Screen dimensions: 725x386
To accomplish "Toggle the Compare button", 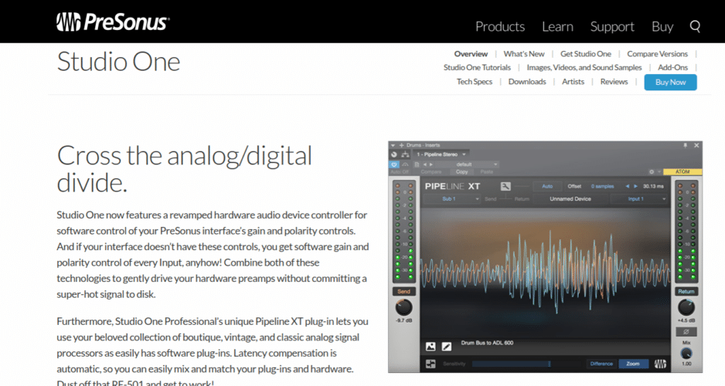I will tap(431, 171).
